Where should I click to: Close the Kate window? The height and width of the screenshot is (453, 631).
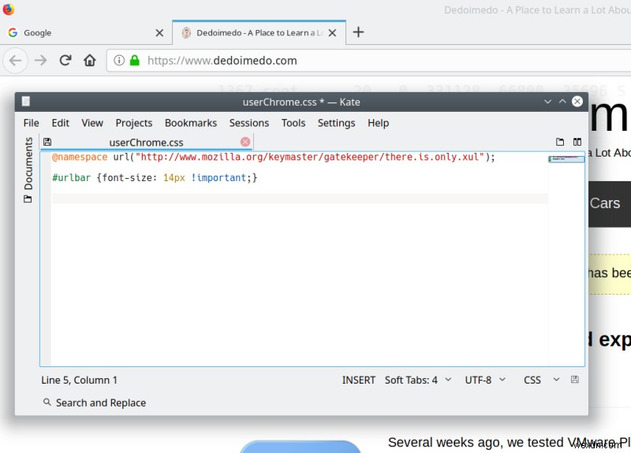click(577, 102)
